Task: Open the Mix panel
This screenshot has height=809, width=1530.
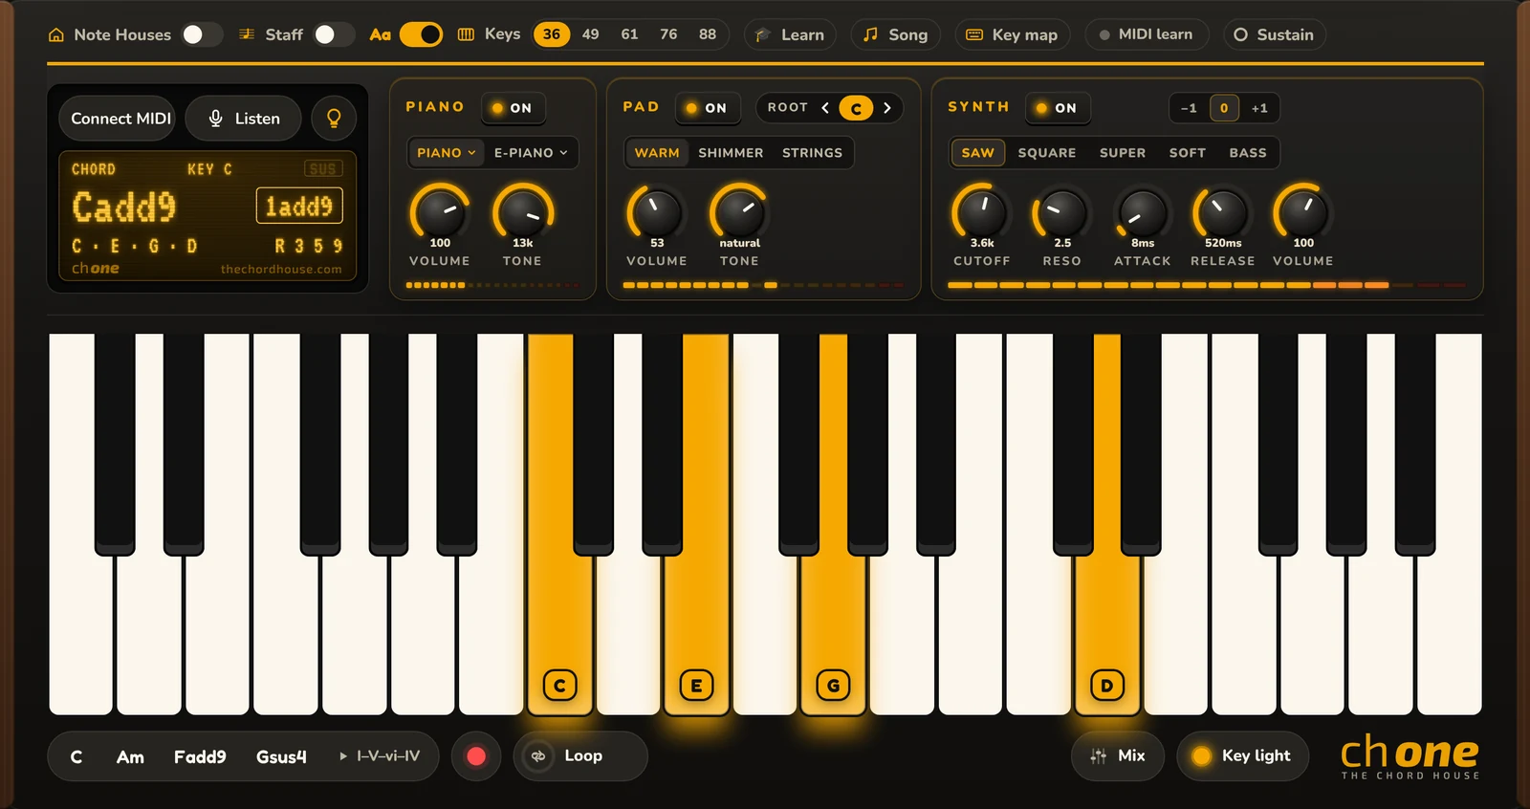Action: (1118, 755)
